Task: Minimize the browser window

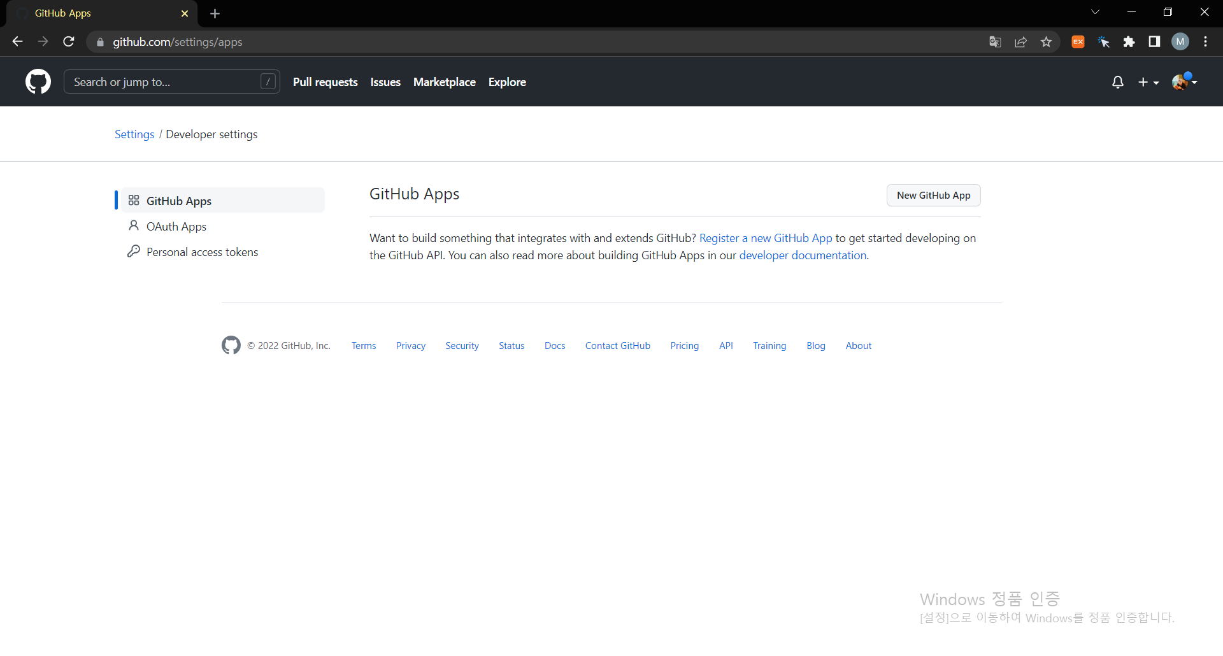Action: [1132, 12]
